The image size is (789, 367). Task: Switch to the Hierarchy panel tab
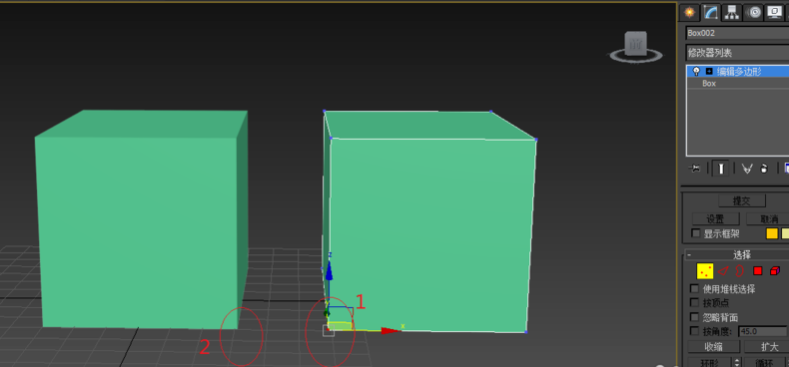pos(732,12)
